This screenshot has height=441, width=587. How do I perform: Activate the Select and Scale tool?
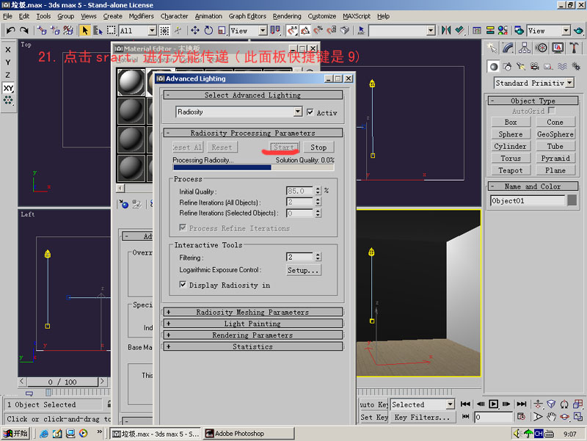(222, 30)
